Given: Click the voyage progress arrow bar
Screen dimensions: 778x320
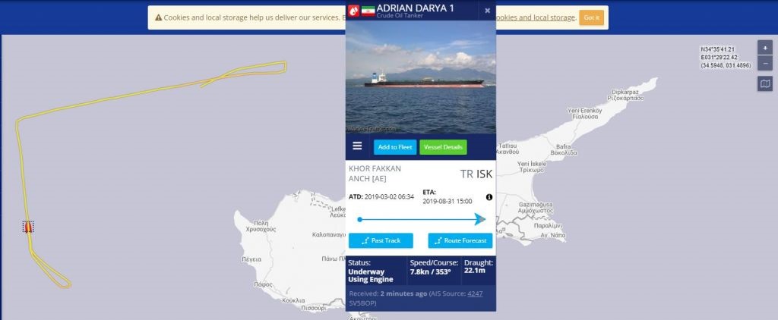Looking at the screenshot, I should tap(421, 219).
